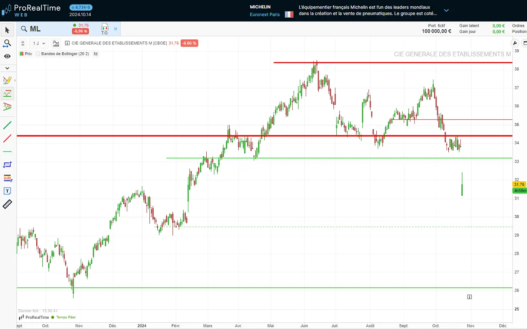Click the ProRealTime footer logo

[x=34, y=317]
